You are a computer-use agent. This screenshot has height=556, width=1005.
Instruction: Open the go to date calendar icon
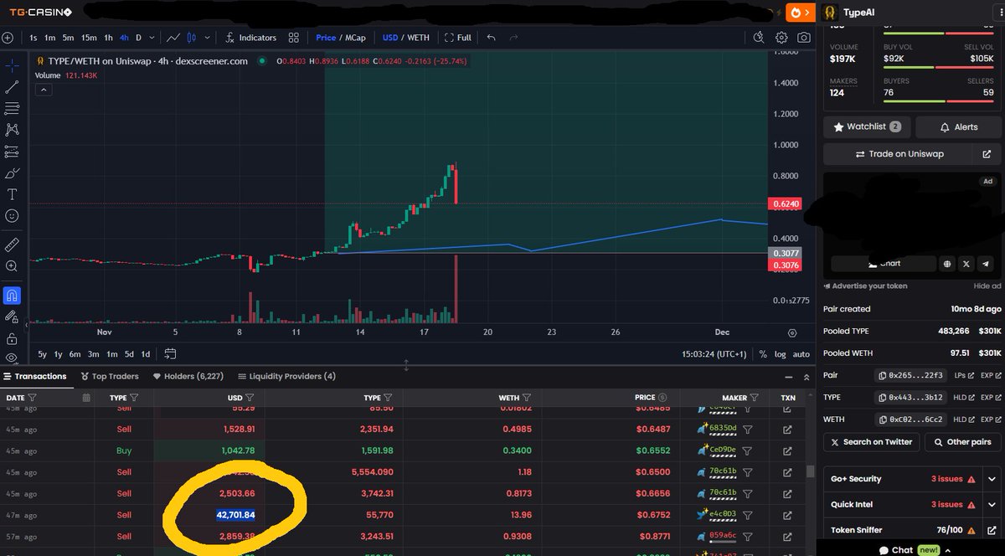[170, 354]
